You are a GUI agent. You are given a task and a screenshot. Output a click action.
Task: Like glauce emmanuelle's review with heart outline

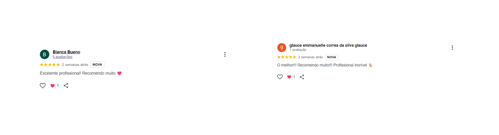click(280, 77)
